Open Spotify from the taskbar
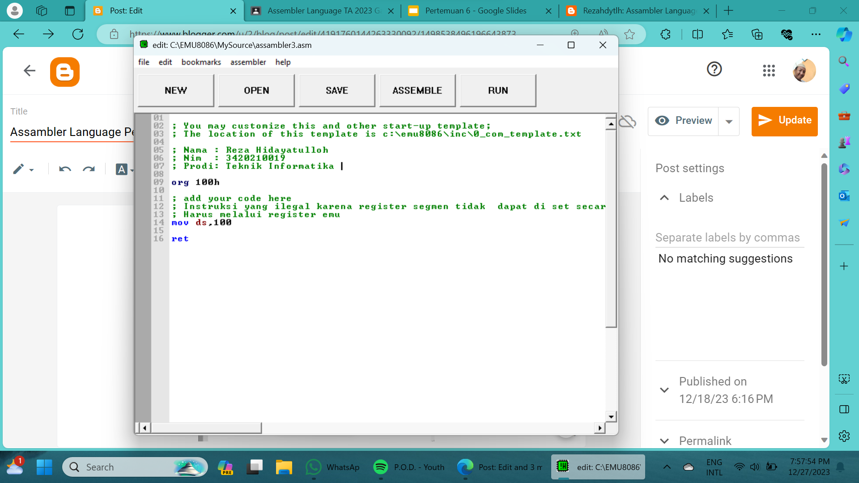 tap(381, 467)
